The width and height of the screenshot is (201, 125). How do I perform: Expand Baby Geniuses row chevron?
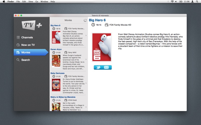[x=86, y=83]
